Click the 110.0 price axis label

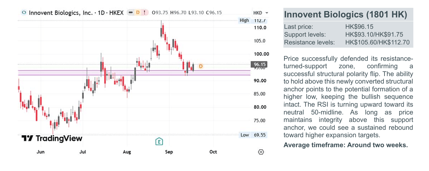coord(260,27)
